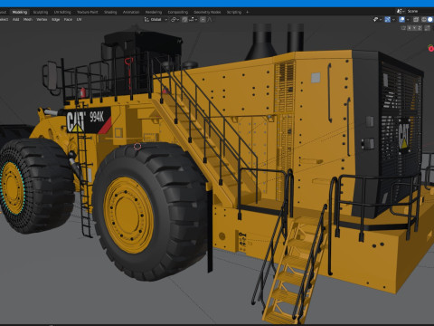Click the red X axis navigation gizmo
Image resolution: width=434 pixels, height=326 pixels.
(431, 48)
